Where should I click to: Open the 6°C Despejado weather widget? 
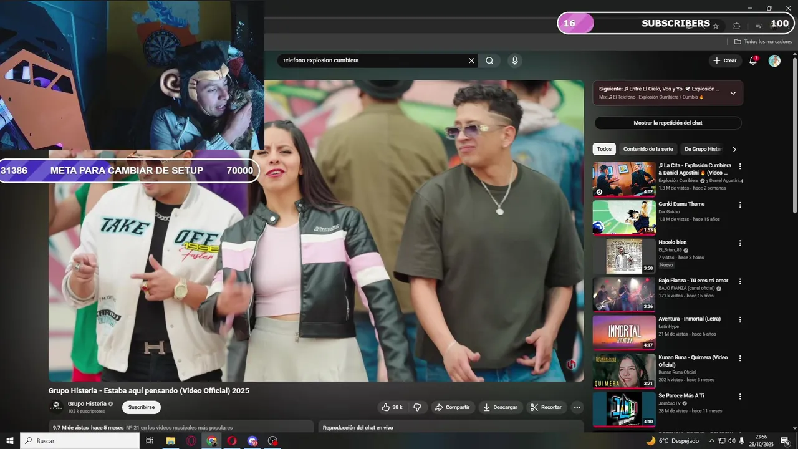(x=673, y=441)
